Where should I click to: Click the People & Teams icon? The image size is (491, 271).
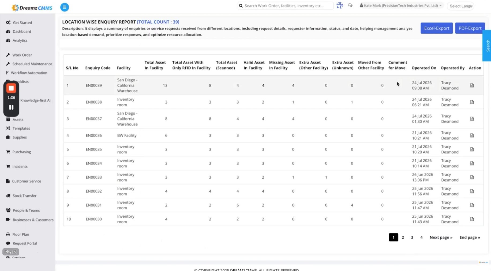pyautogui.click(x=8, y=210)
